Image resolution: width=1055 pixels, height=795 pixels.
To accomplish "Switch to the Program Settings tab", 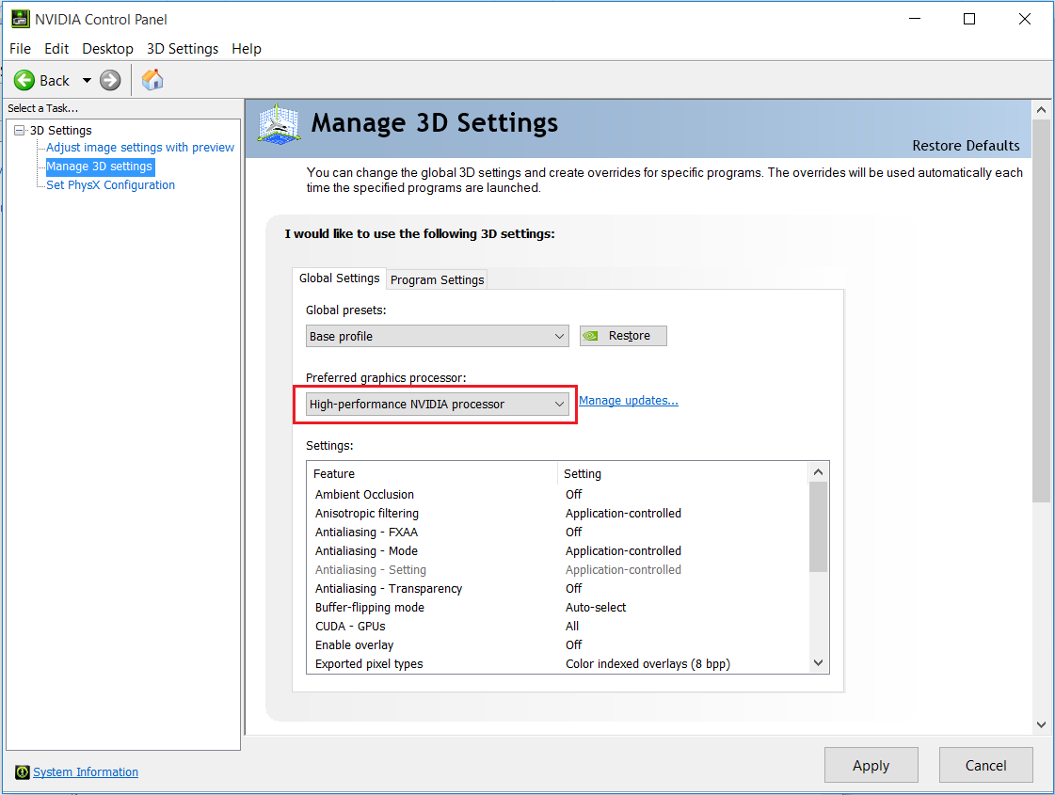I will click(436, 279).
